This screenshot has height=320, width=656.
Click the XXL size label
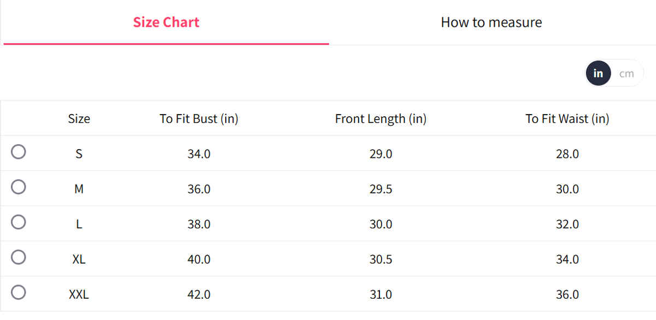pos(79,294)
